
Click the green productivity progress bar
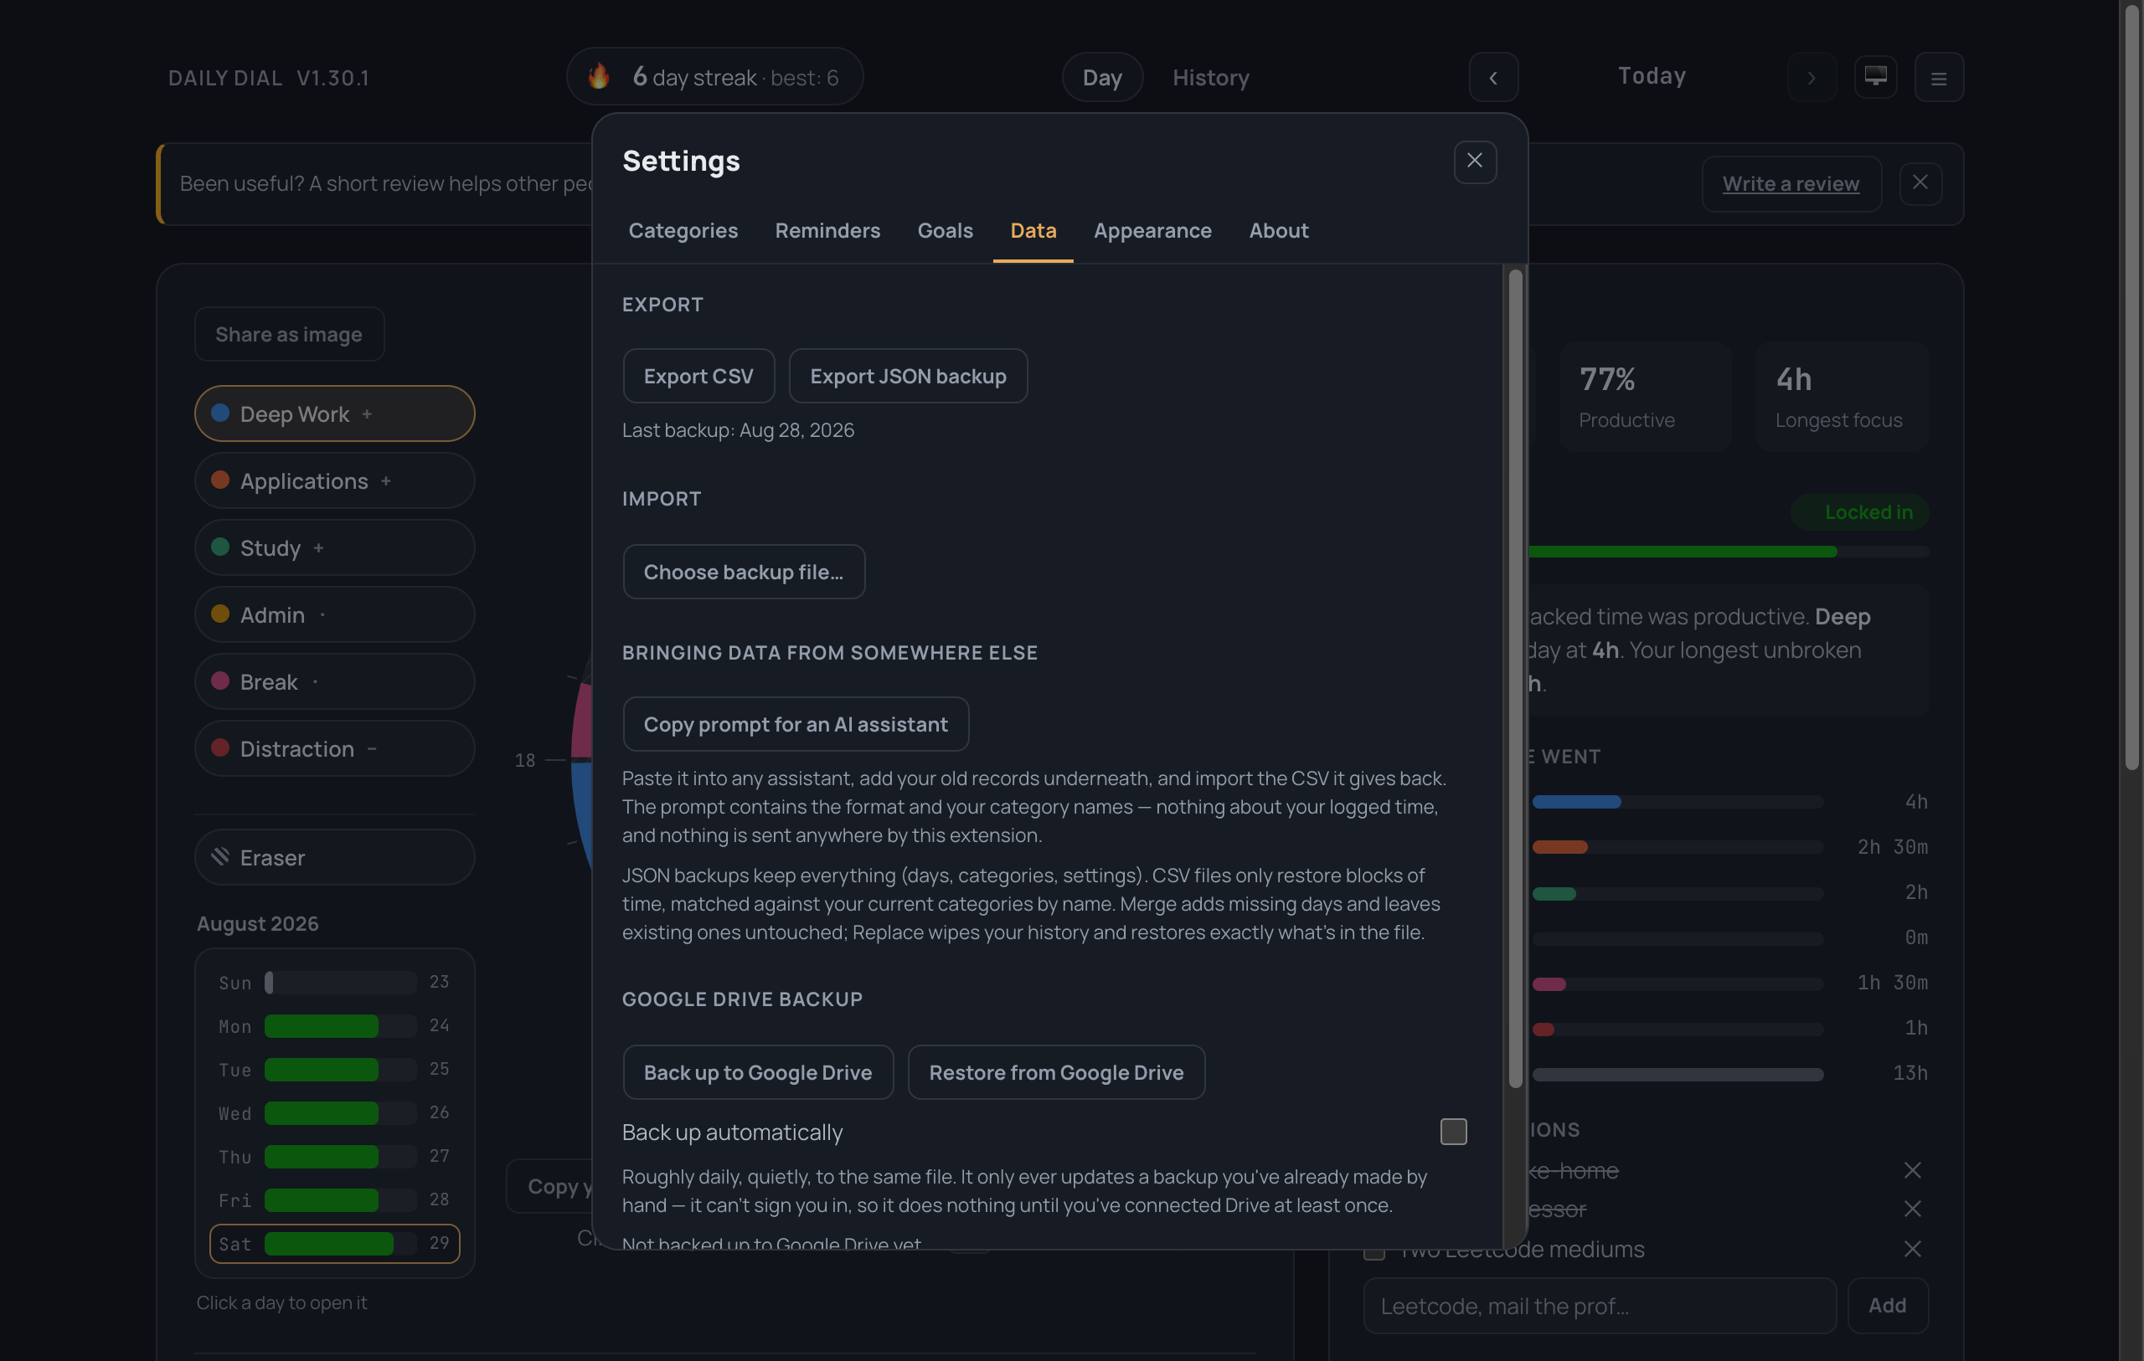[x=1682, y=552]
